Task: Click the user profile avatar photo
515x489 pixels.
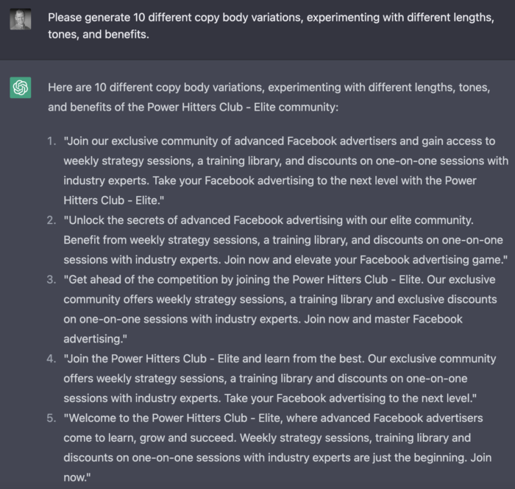Action: [x=21, y=19]
